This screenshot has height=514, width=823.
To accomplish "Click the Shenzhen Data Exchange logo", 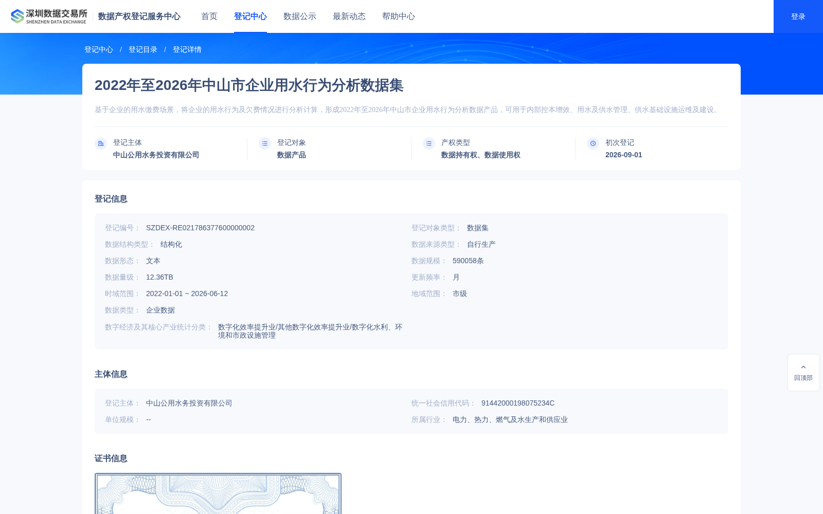I will click(x=49, y=16).
